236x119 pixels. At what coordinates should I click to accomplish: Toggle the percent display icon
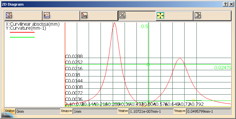coord(122,15)
